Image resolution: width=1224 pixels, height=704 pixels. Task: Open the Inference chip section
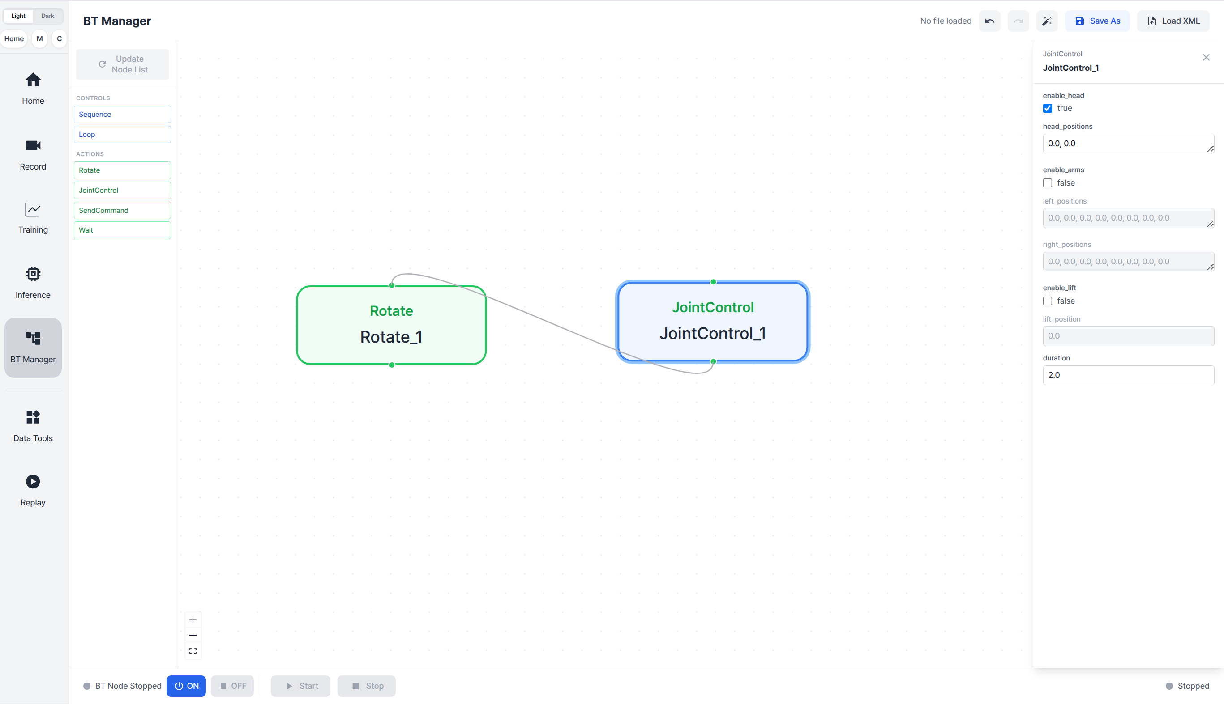33,283
